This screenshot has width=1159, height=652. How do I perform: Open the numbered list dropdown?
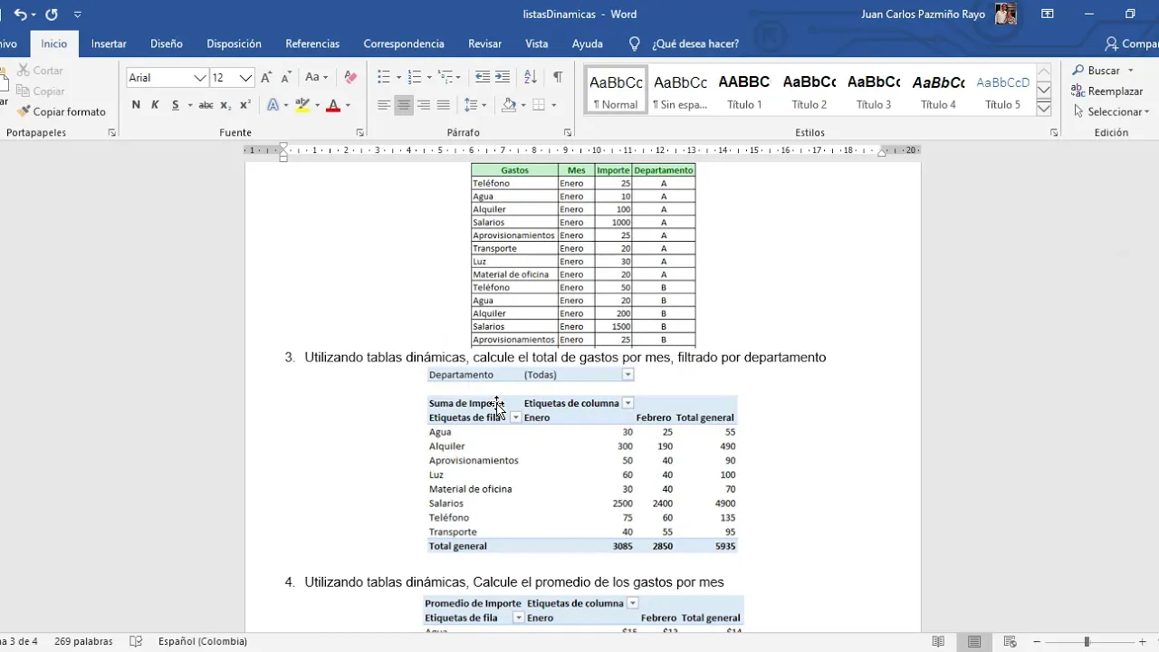[427, 78]
